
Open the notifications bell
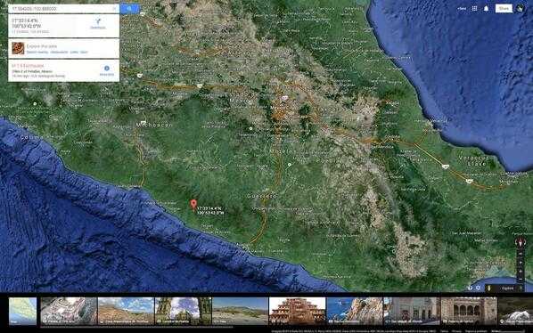point(486,9)
